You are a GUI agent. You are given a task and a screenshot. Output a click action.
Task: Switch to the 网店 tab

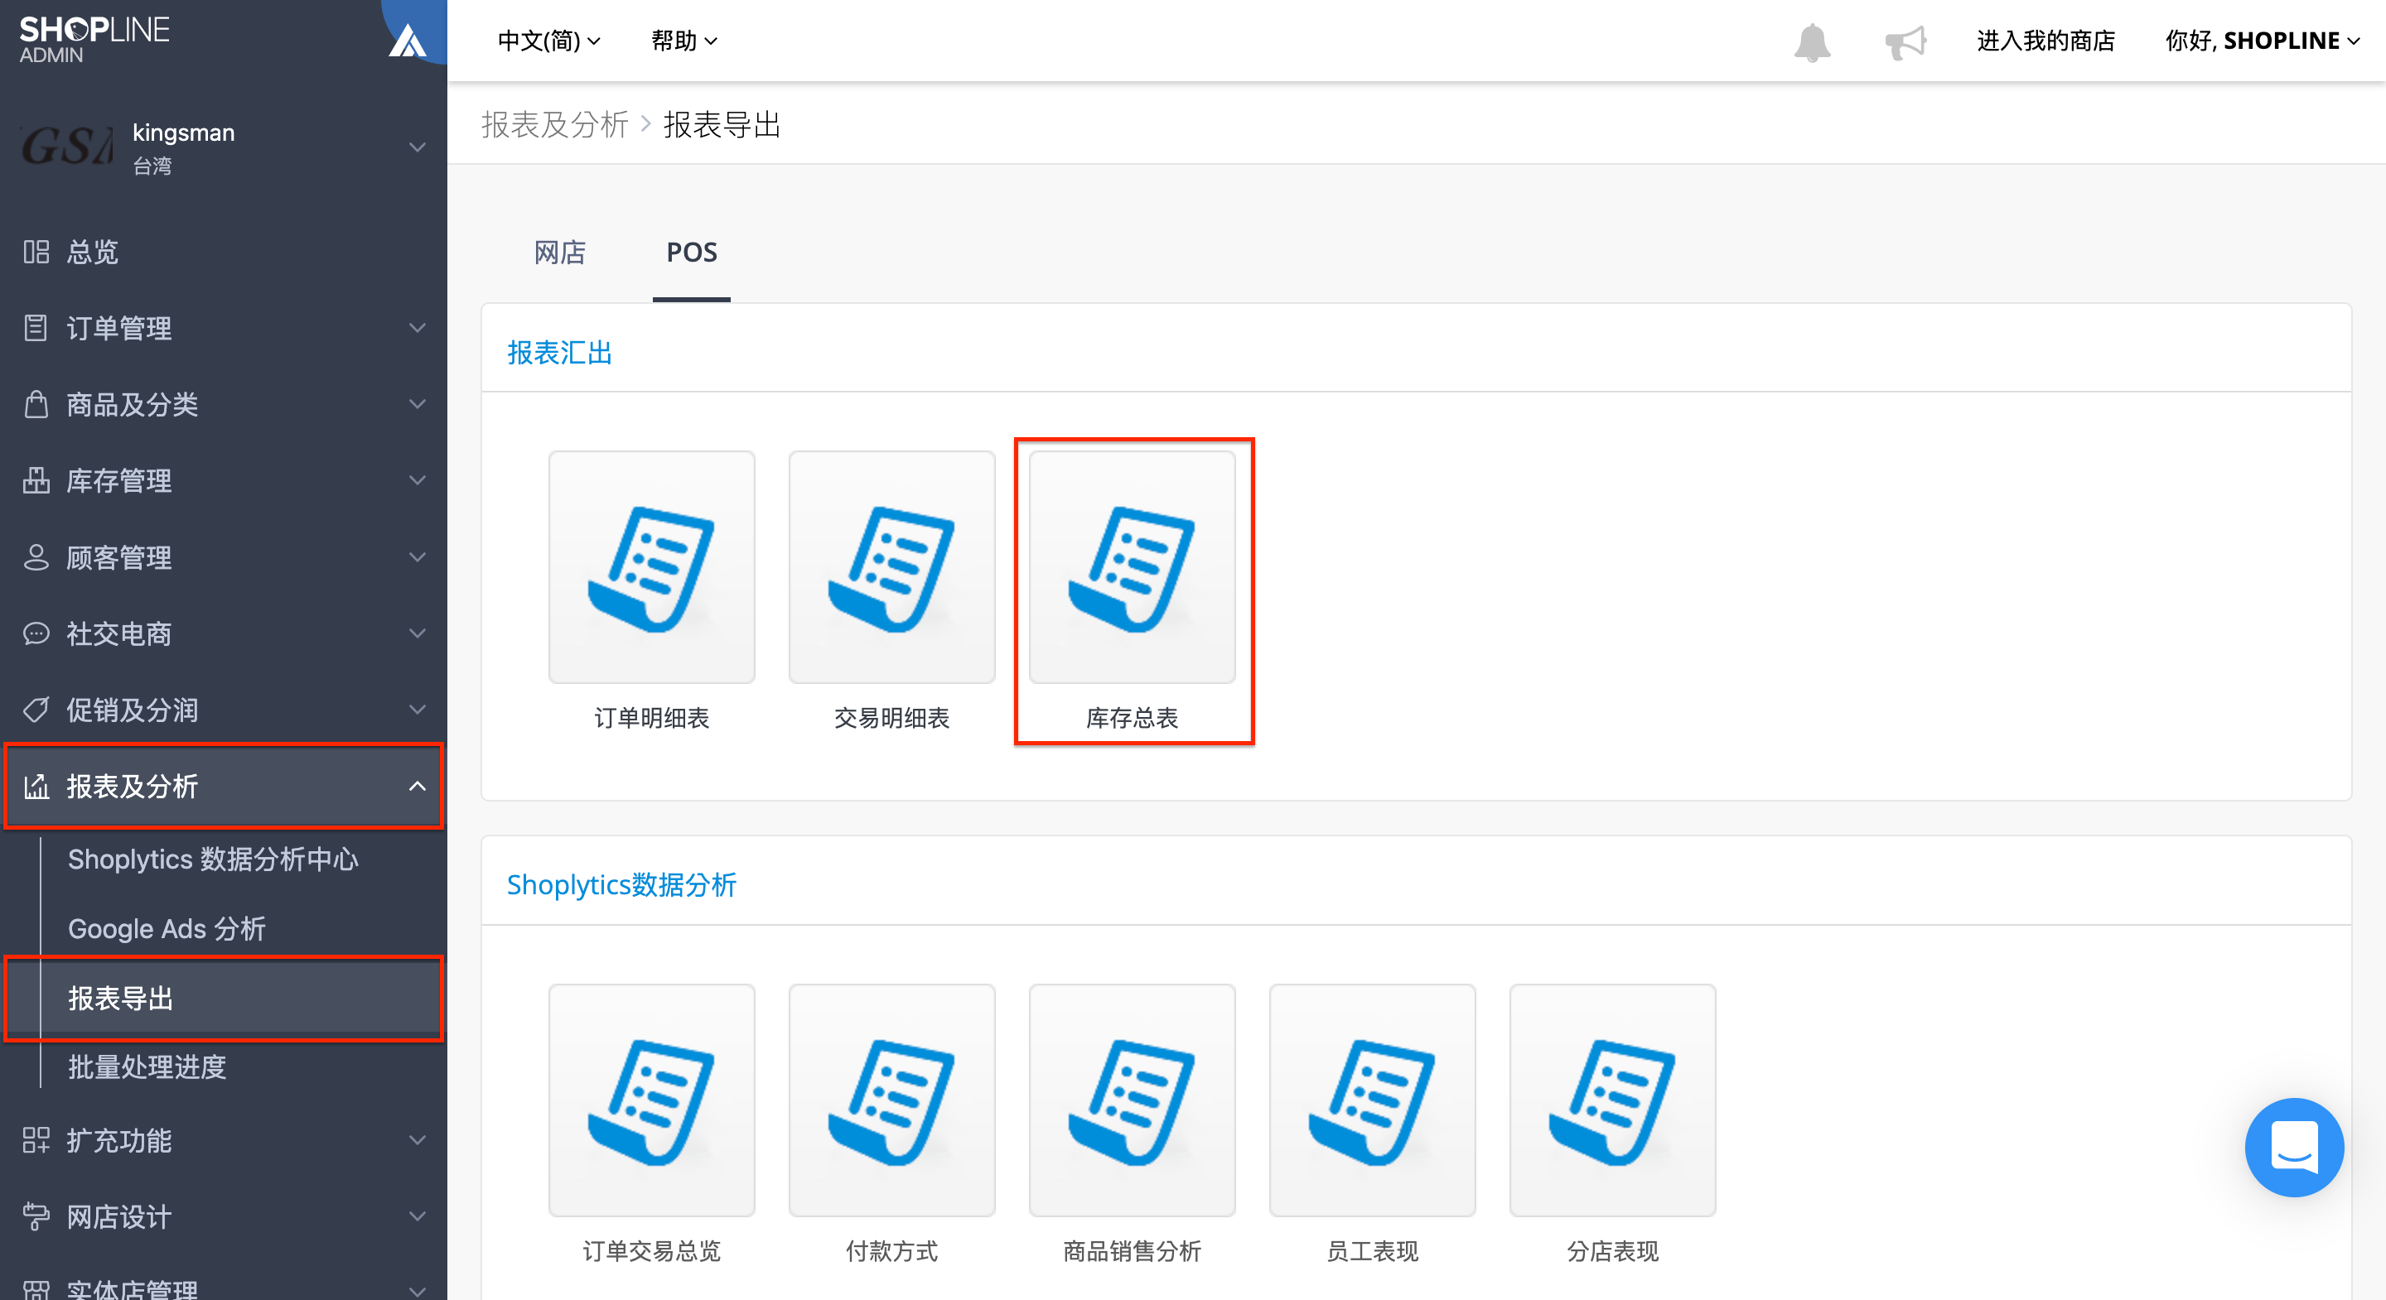559,252
